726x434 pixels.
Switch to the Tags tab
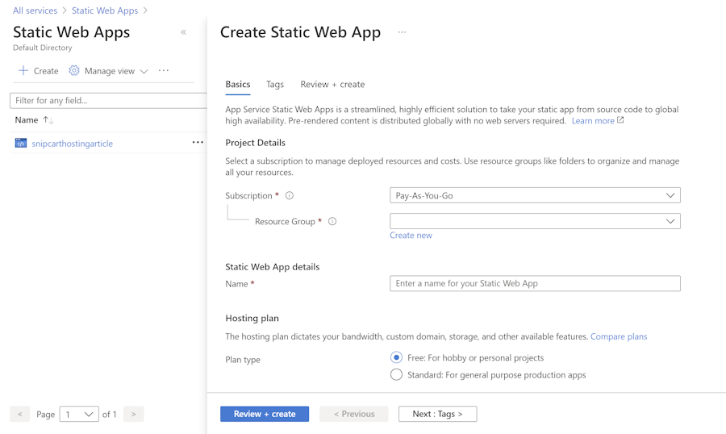[x=275, y=84]
